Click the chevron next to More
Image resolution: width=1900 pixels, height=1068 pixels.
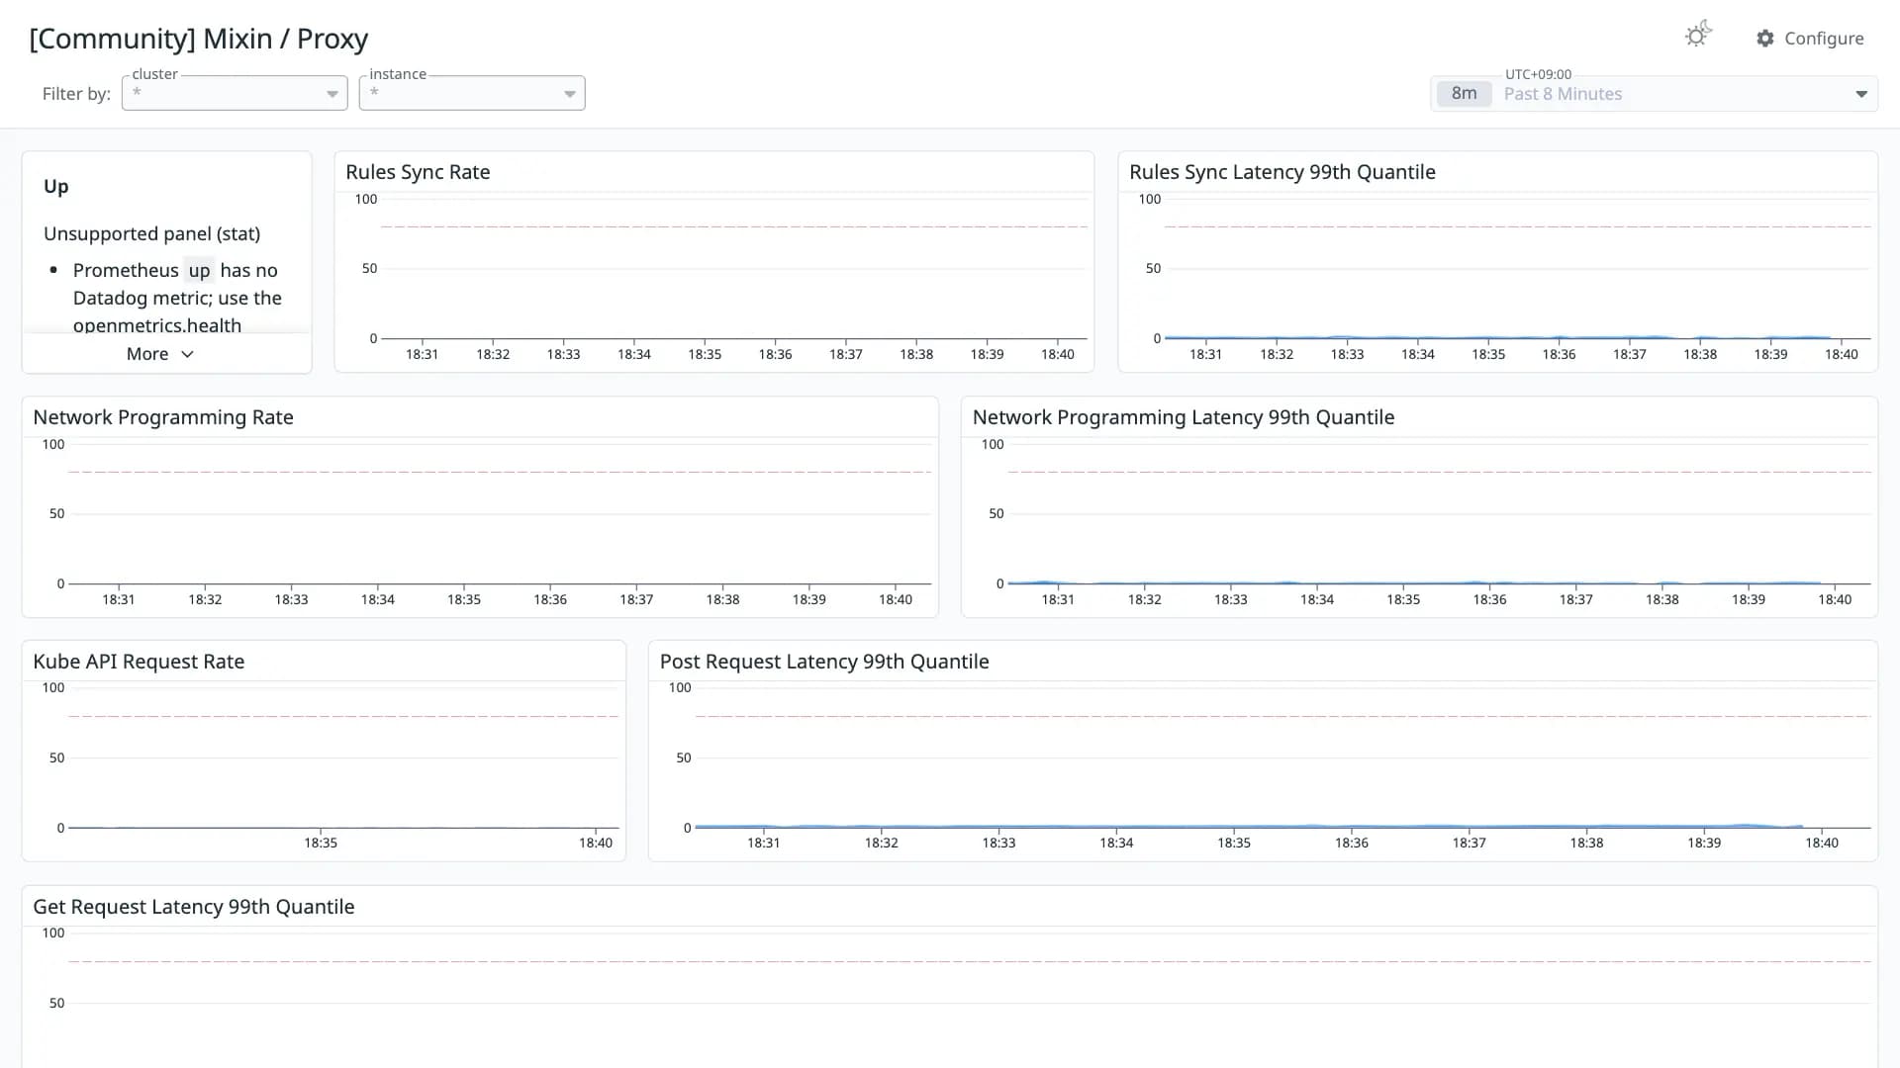(187, 354)
